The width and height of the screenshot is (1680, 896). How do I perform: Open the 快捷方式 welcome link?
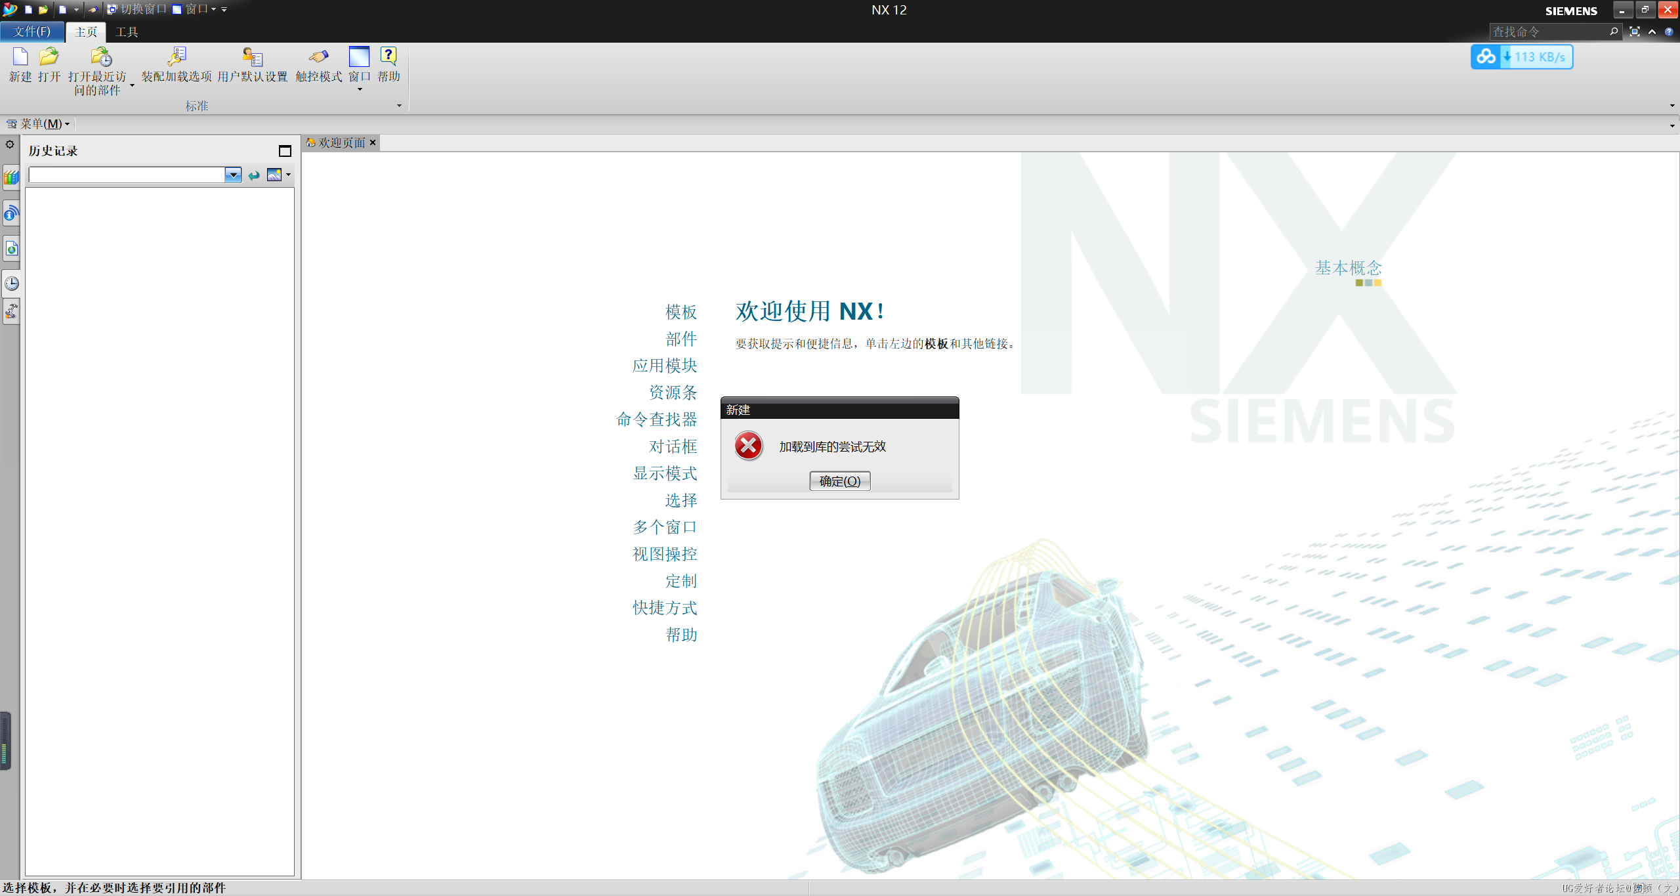(x=665, y=608)
